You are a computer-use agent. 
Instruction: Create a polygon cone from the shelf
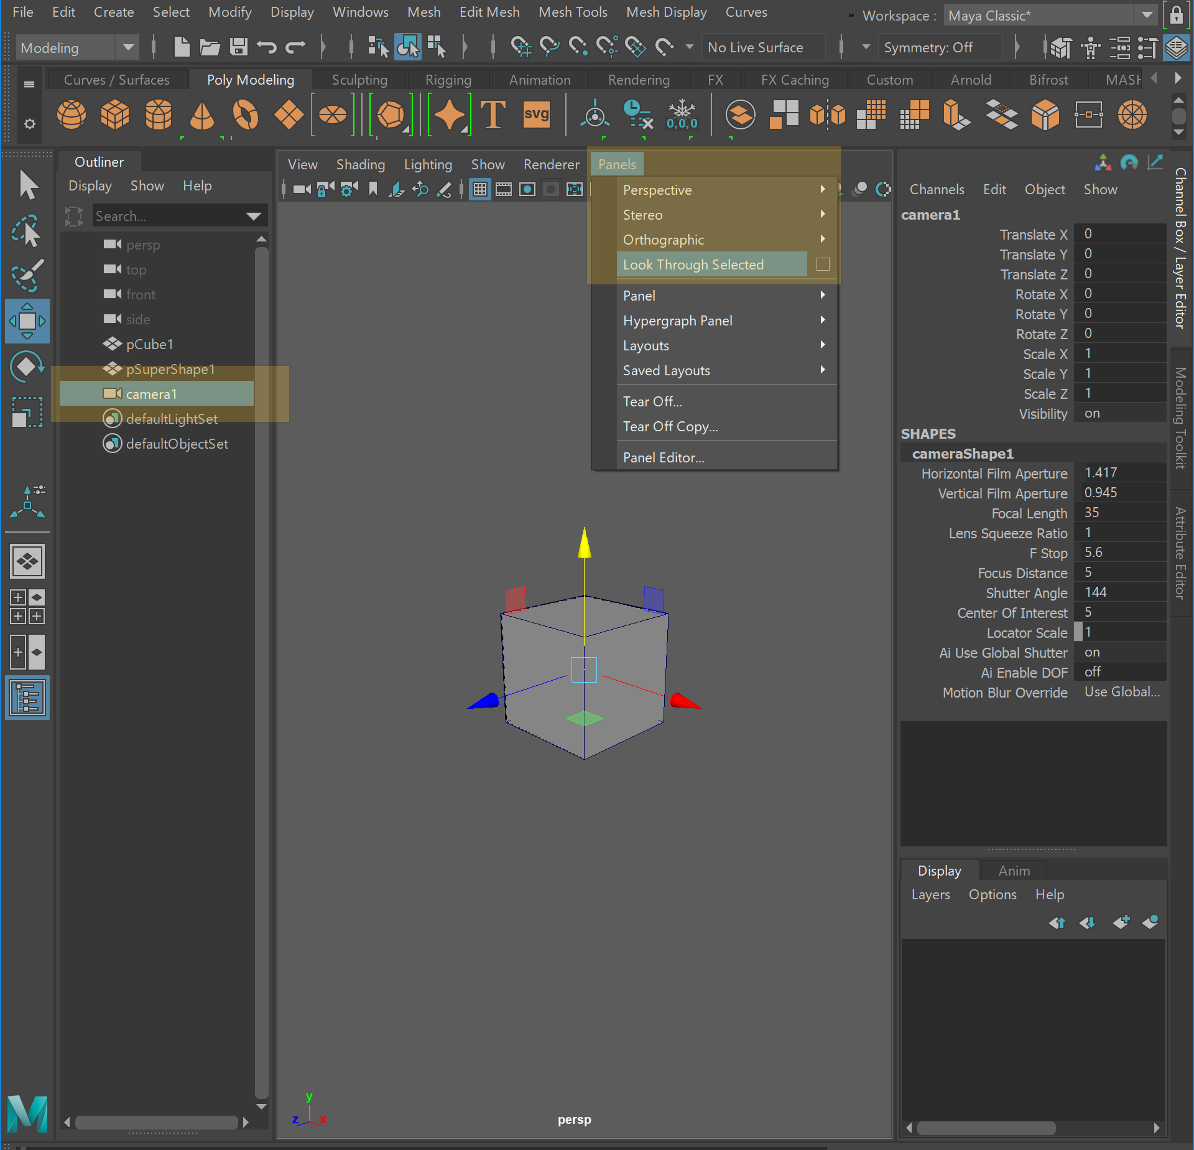[201, 115]
